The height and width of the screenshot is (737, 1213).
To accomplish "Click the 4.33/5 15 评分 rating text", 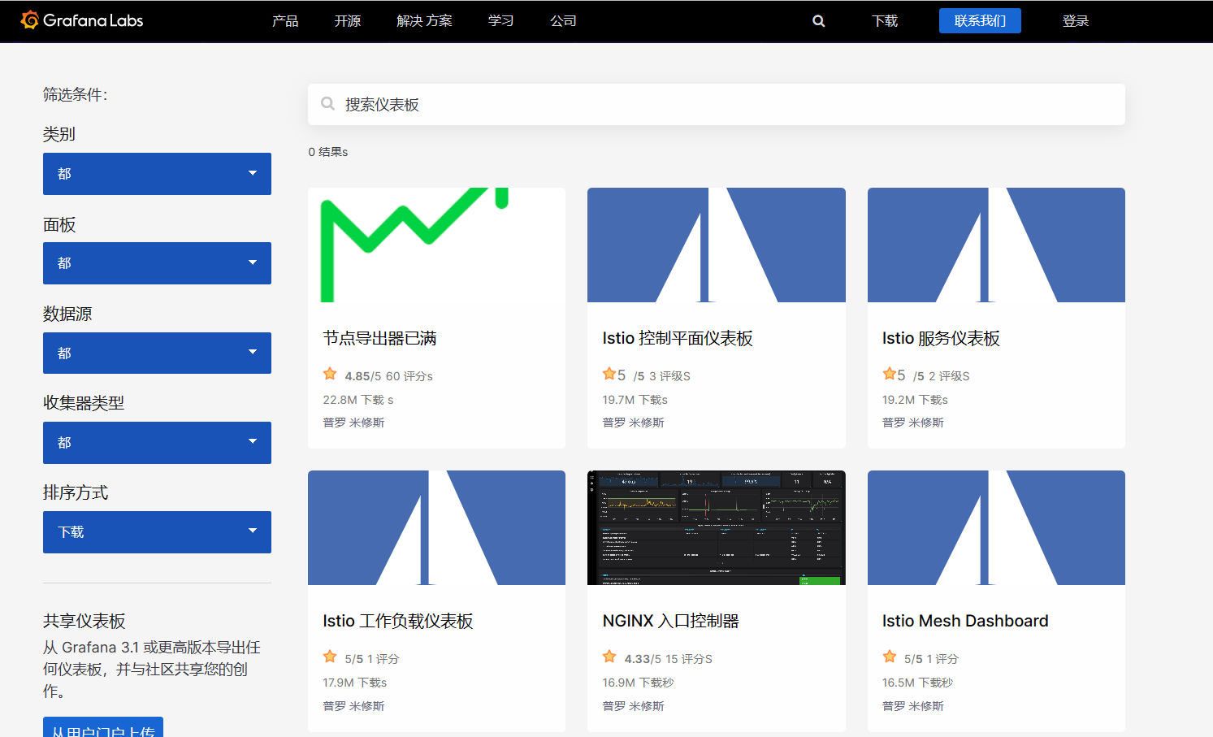I will tap(668, 659).
